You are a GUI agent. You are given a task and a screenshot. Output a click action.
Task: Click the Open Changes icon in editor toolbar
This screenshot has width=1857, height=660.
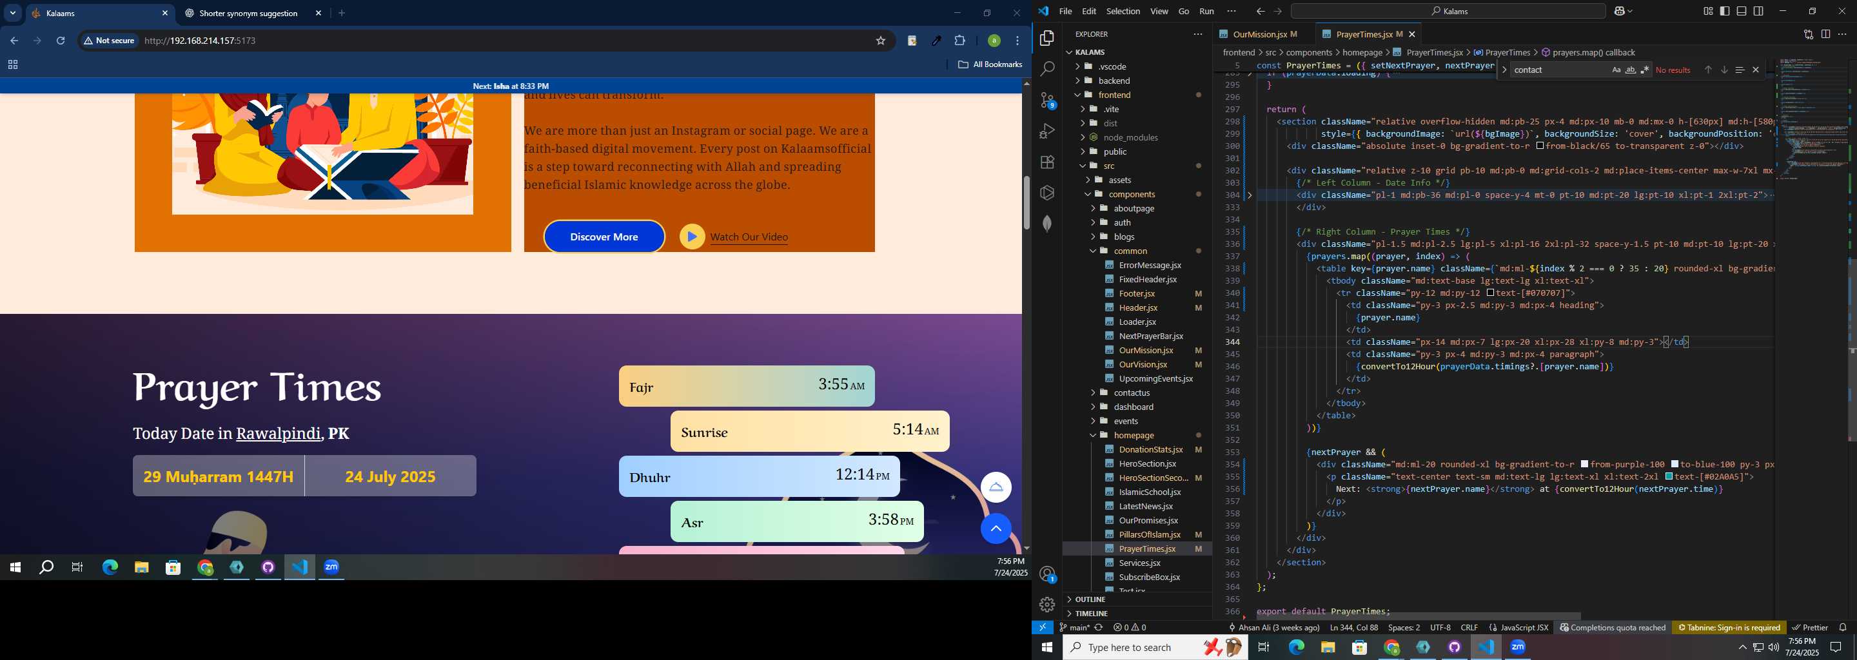coord(1808,34)
